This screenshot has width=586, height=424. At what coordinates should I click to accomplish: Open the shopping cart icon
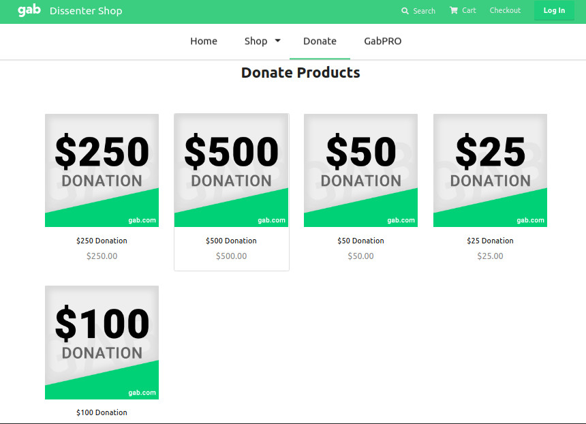pos(454,10)
